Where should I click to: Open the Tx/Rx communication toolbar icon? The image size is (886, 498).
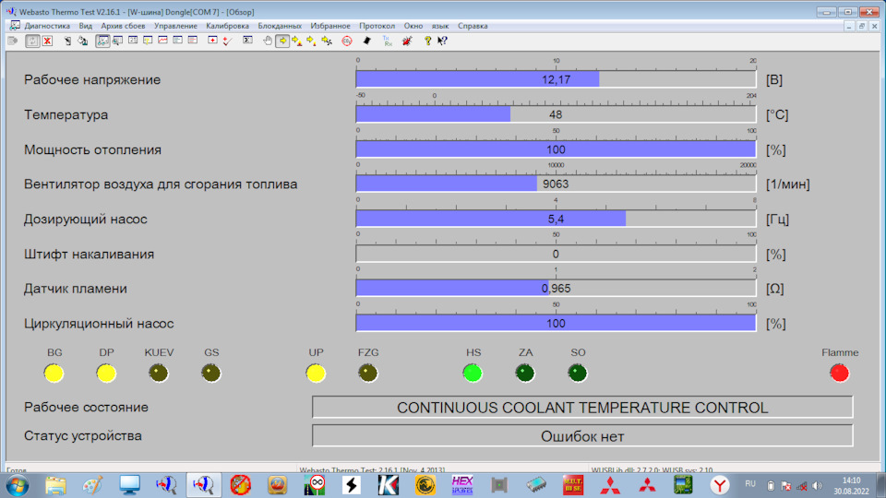pos(387,41)
